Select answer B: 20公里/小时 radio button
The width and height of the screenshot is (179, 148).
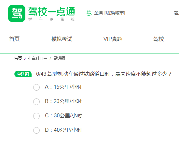36,102
